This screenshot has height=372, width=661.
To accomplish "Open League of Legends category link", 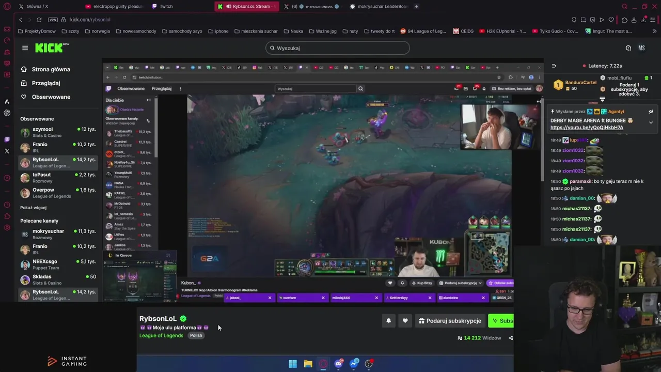I will pyautogui.click(x=161, y=335).
